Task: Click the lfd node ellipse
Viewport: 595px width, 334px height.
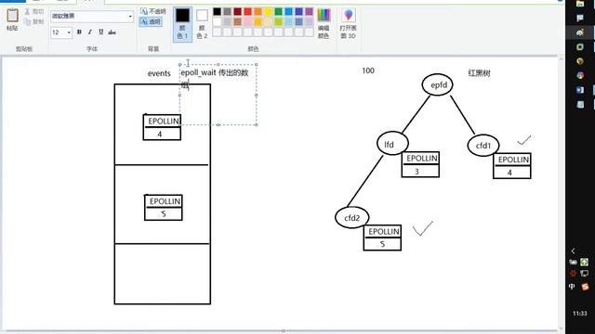Action: pyautogui.click(x=392, y=144)
